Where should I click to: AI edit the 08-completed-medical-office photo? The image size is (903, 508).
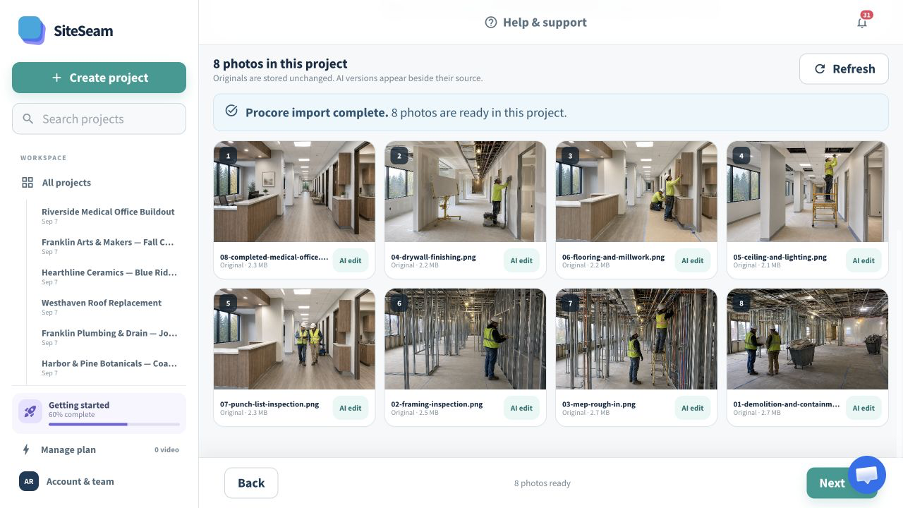click(350, 260)
